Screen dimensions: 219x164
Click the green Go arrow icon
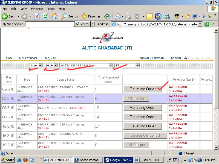[207, 24]
